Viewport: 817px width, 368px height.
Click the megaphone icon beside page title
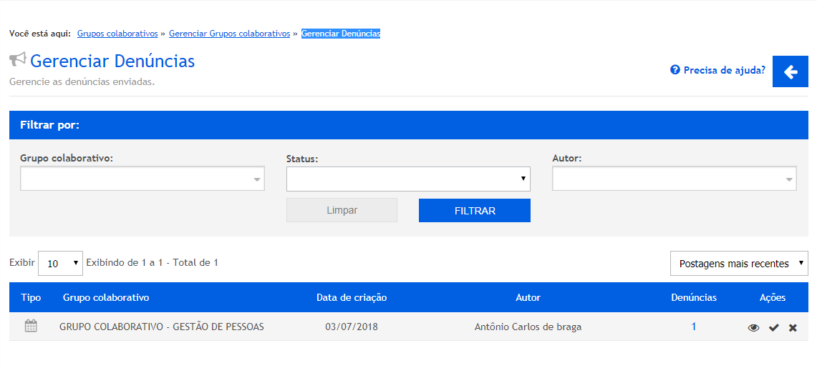click(x=18, y=60)
